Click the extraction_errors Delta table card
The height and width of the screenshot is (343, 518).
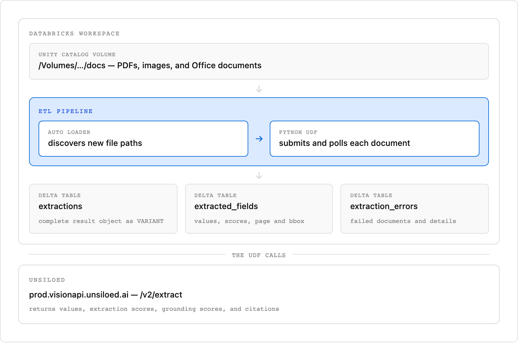(x=415, y=209)
